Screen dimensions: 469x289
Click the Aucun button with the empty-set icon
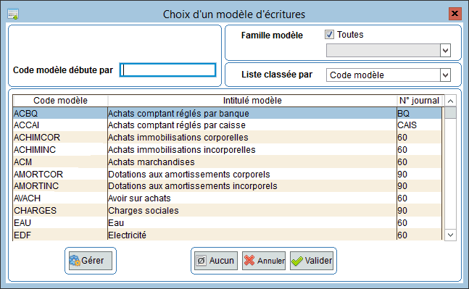(x=216, y=261)
